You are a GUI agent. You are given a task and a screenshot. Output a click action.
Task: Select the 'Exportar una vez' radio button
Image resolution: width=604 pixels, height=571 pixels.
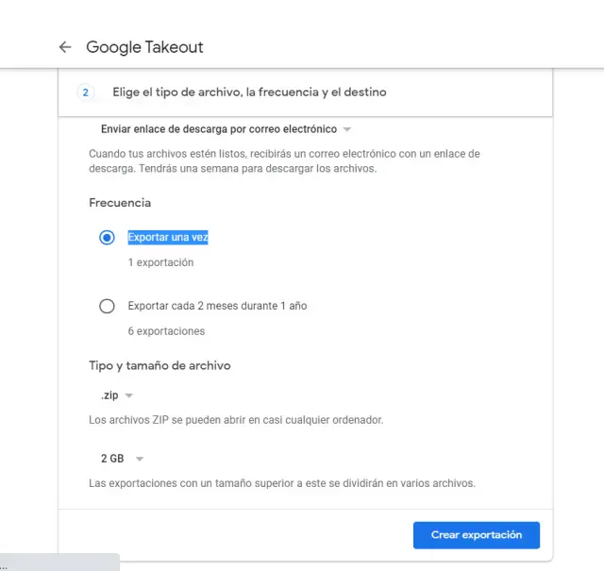(107, 238)
